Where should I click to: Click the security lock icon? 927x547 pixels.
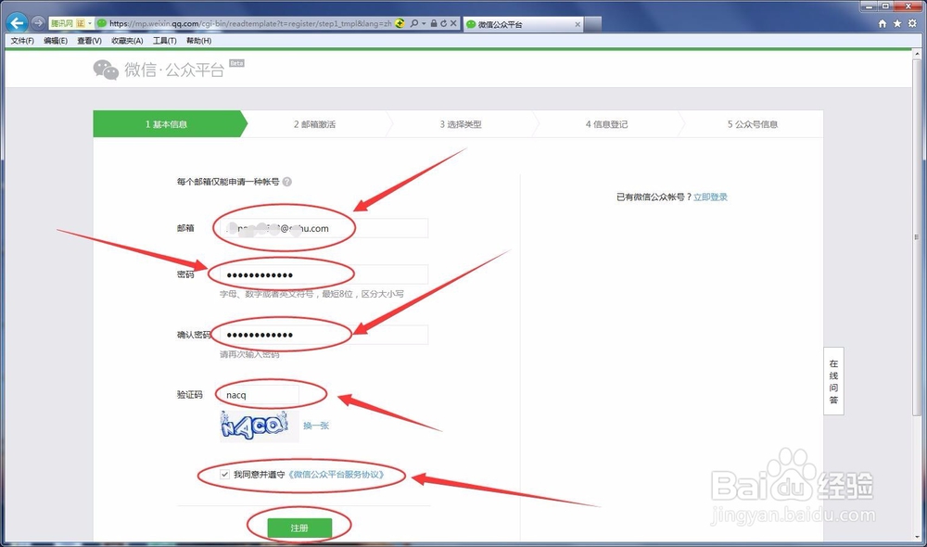(x=434, y=23)
